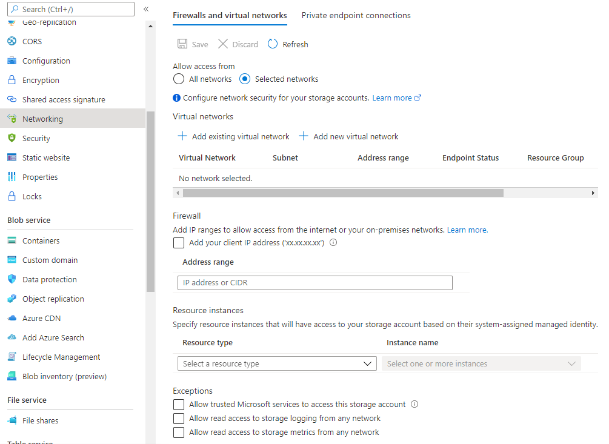
Task: Click the Discard button label
Action: pyautogui.click(x=245, y=45)
